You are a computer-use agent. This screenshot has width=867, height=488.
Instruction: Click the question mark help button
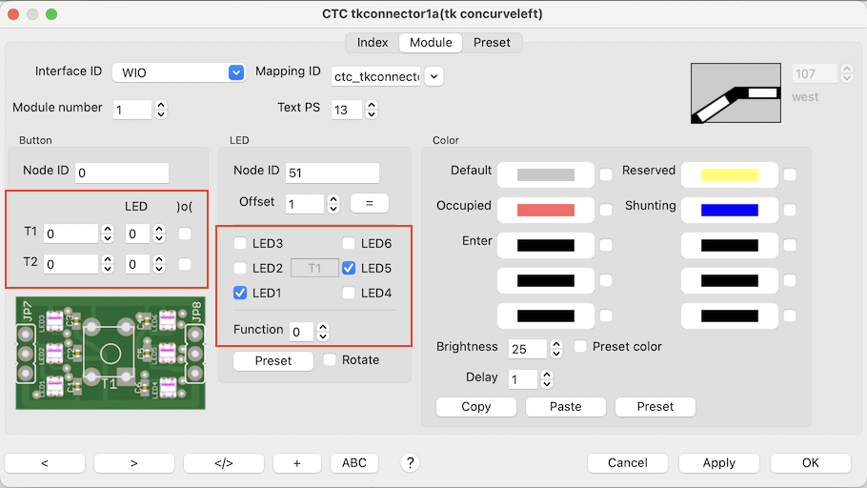[x=411, y=462]
